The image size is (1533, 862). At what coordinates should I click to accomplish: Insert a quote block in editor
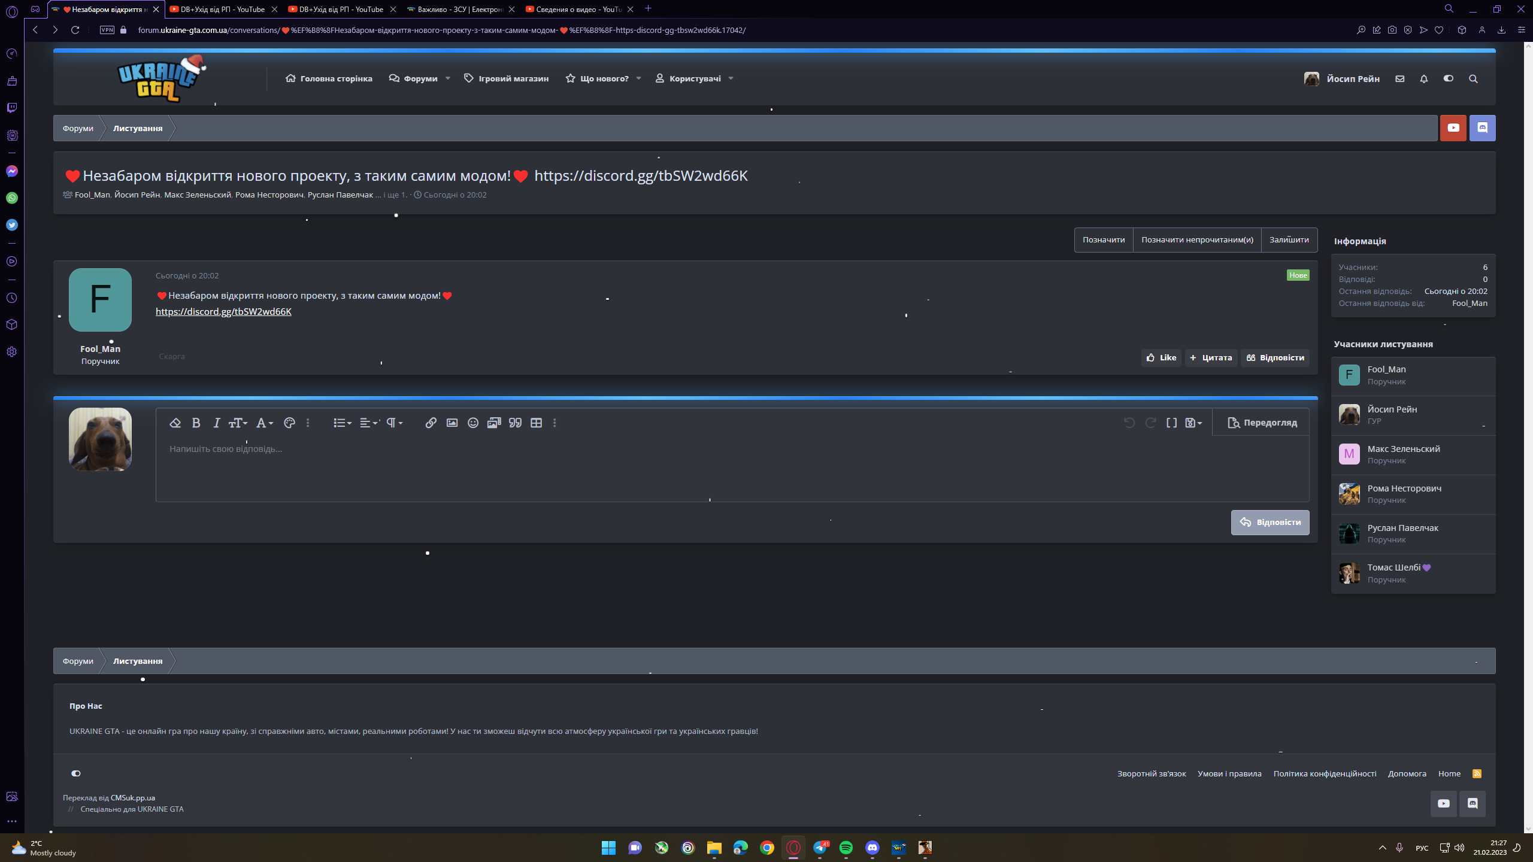(515, 423)
